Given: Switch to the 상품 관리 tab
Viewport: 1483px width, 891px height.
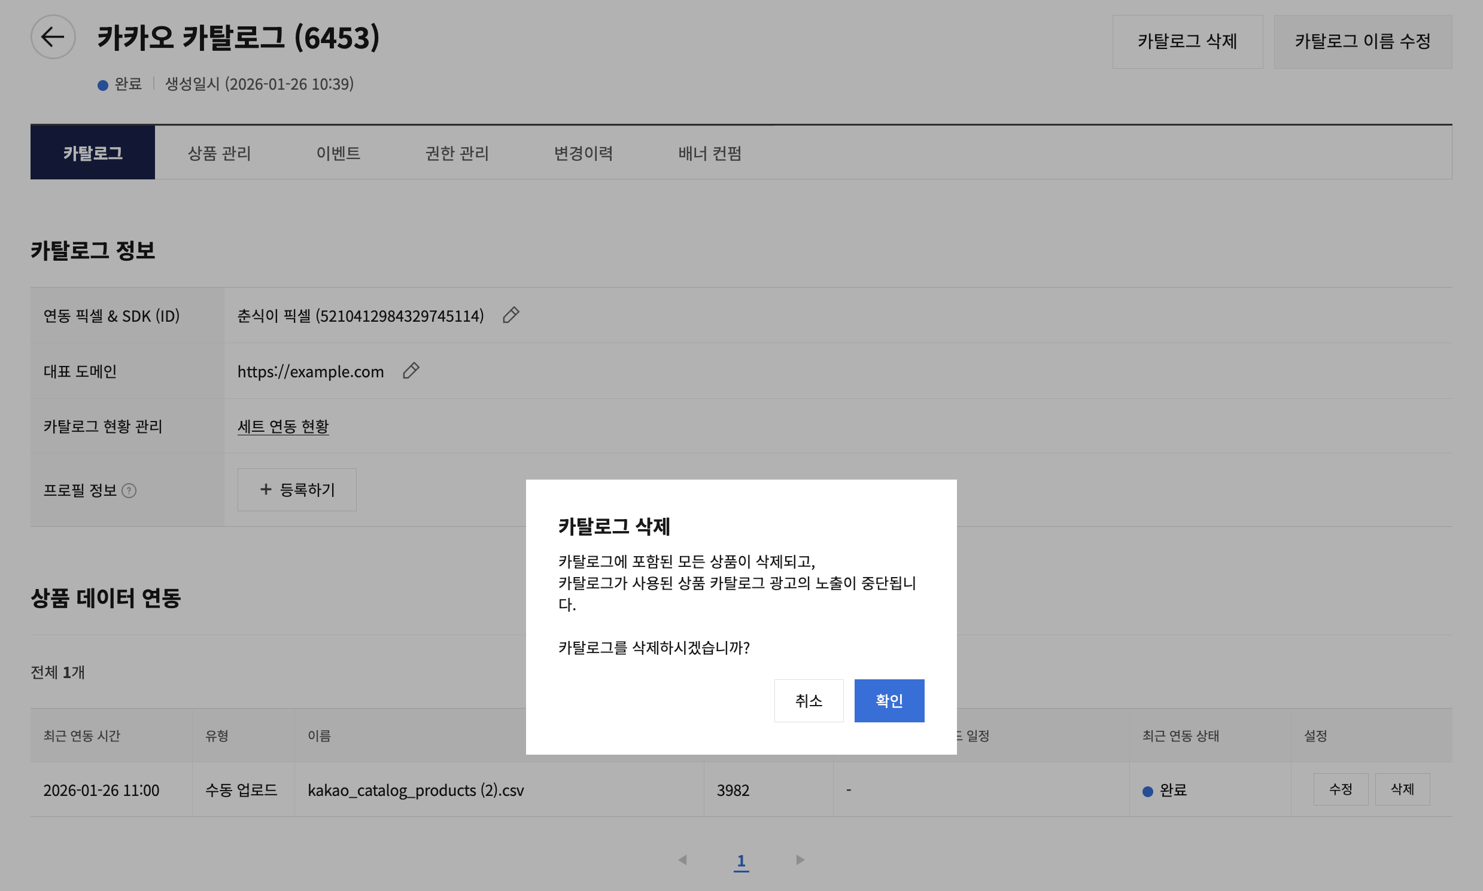Looking at the screenshot, I should [218, 153].
